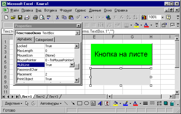Viewport: 181px width, 114px height.
Task: Open the Paste Function fx icon
Action: [x=122, y=17]
